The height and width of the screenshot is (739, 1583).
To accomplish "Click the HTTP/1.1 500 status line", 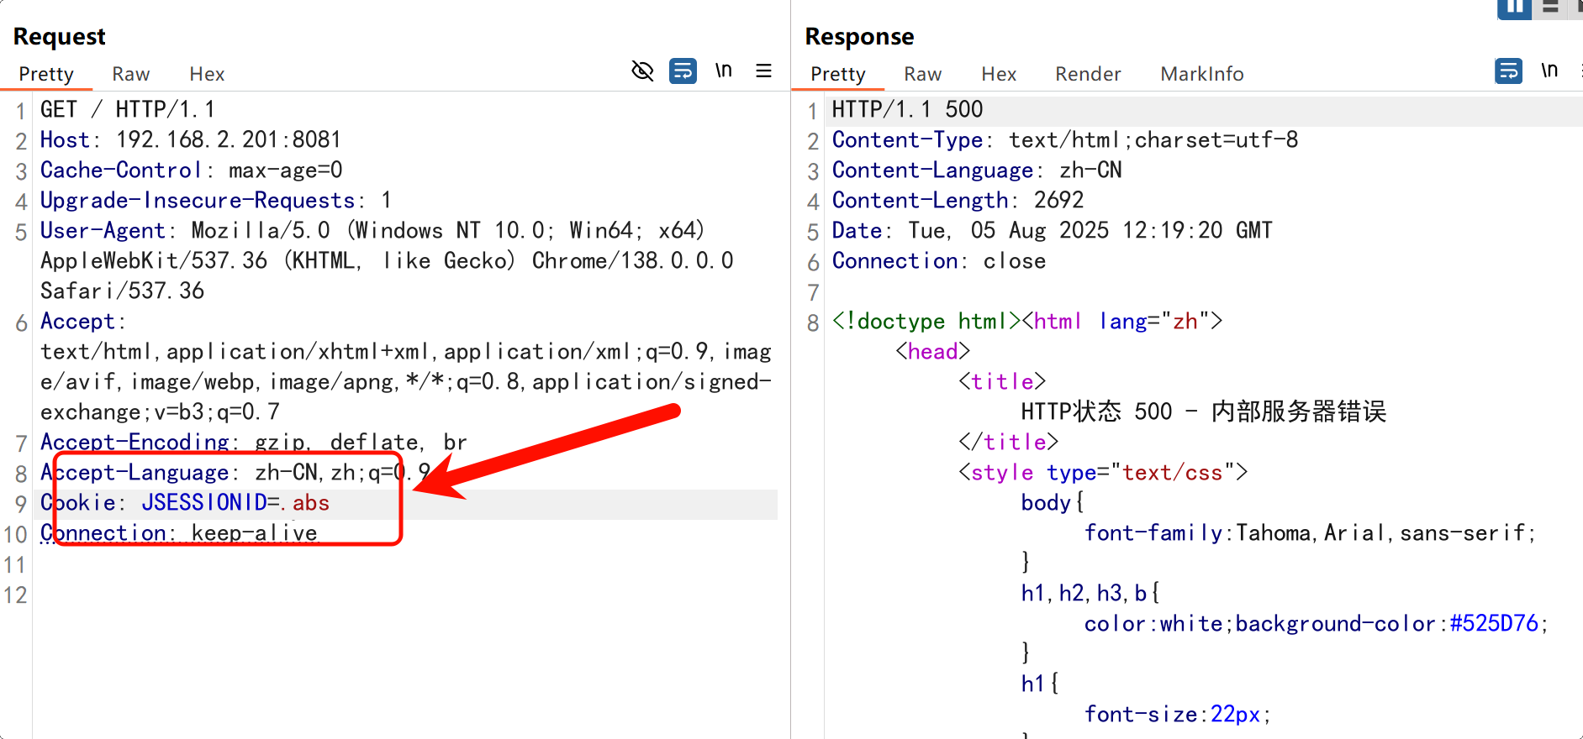I will tap(907, 110).
